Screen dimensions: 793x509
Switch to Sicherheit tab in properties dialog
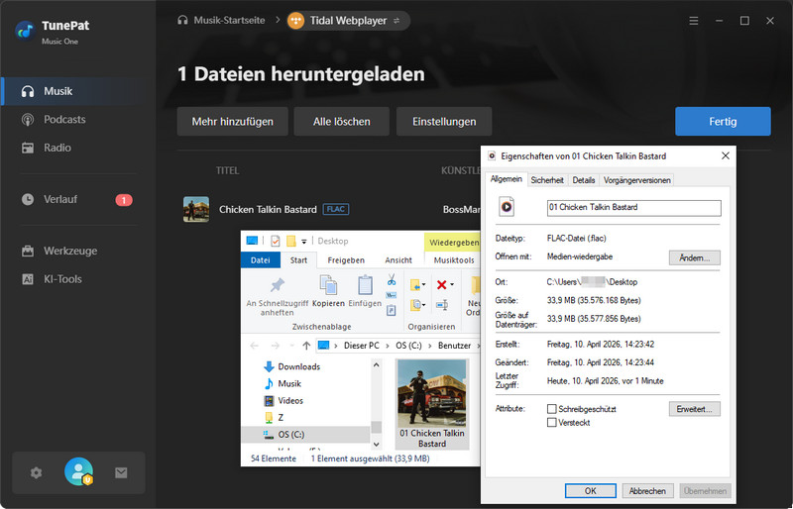click(x=547, y=180)
